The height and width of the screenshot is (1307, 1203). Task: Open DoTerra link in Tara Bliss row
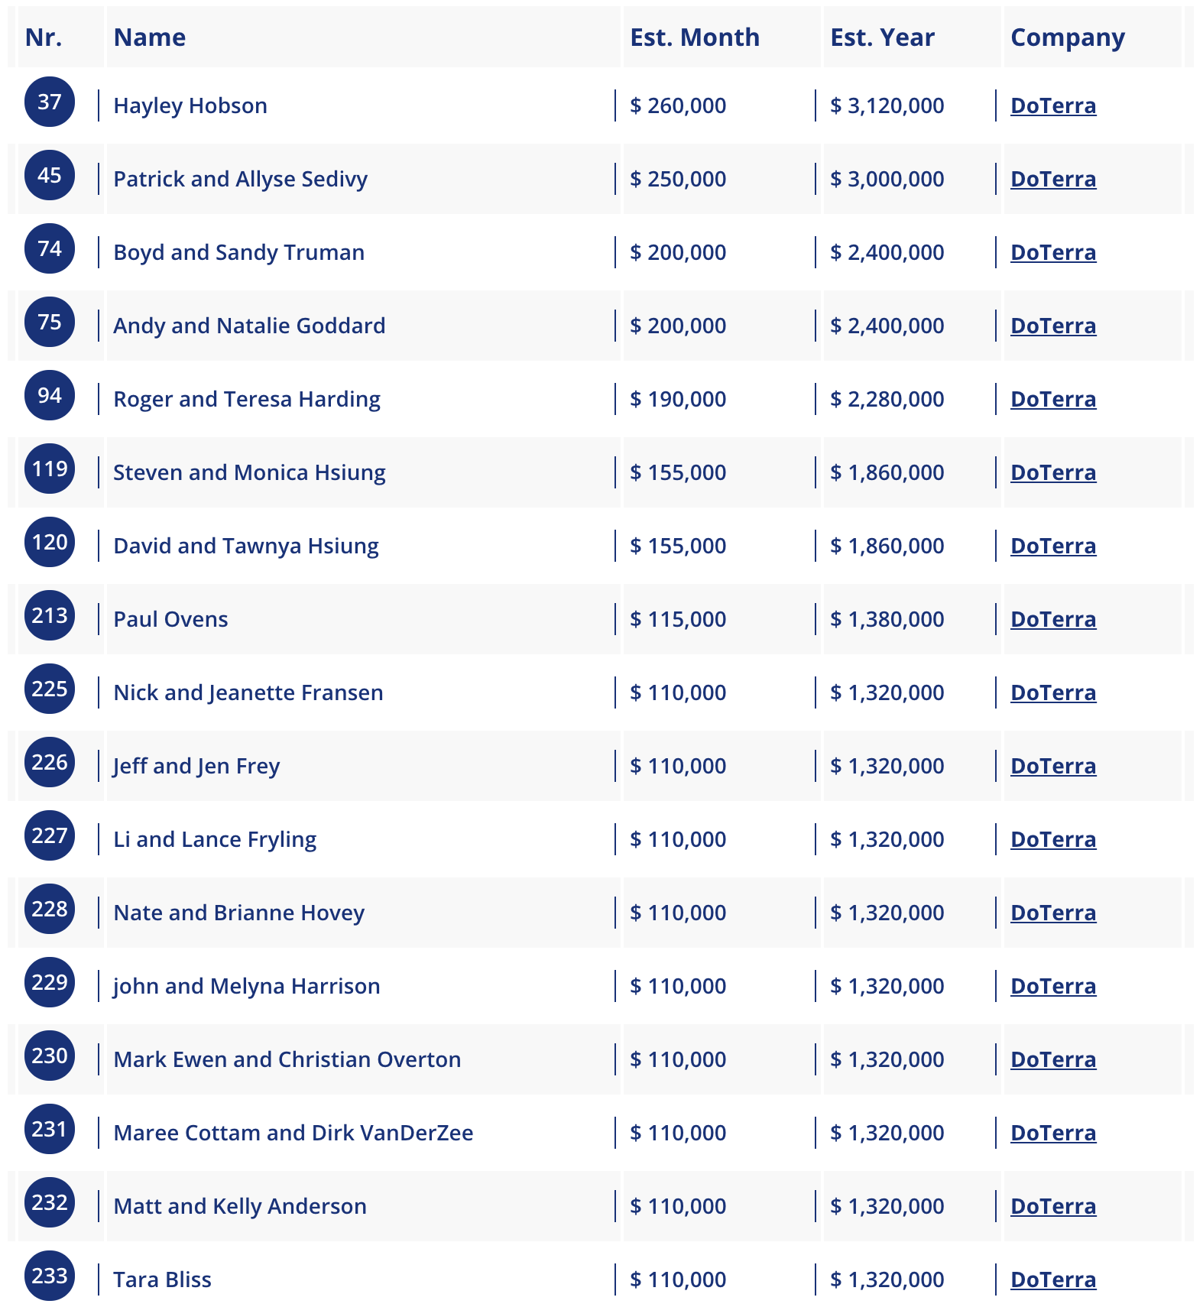1053,1279
